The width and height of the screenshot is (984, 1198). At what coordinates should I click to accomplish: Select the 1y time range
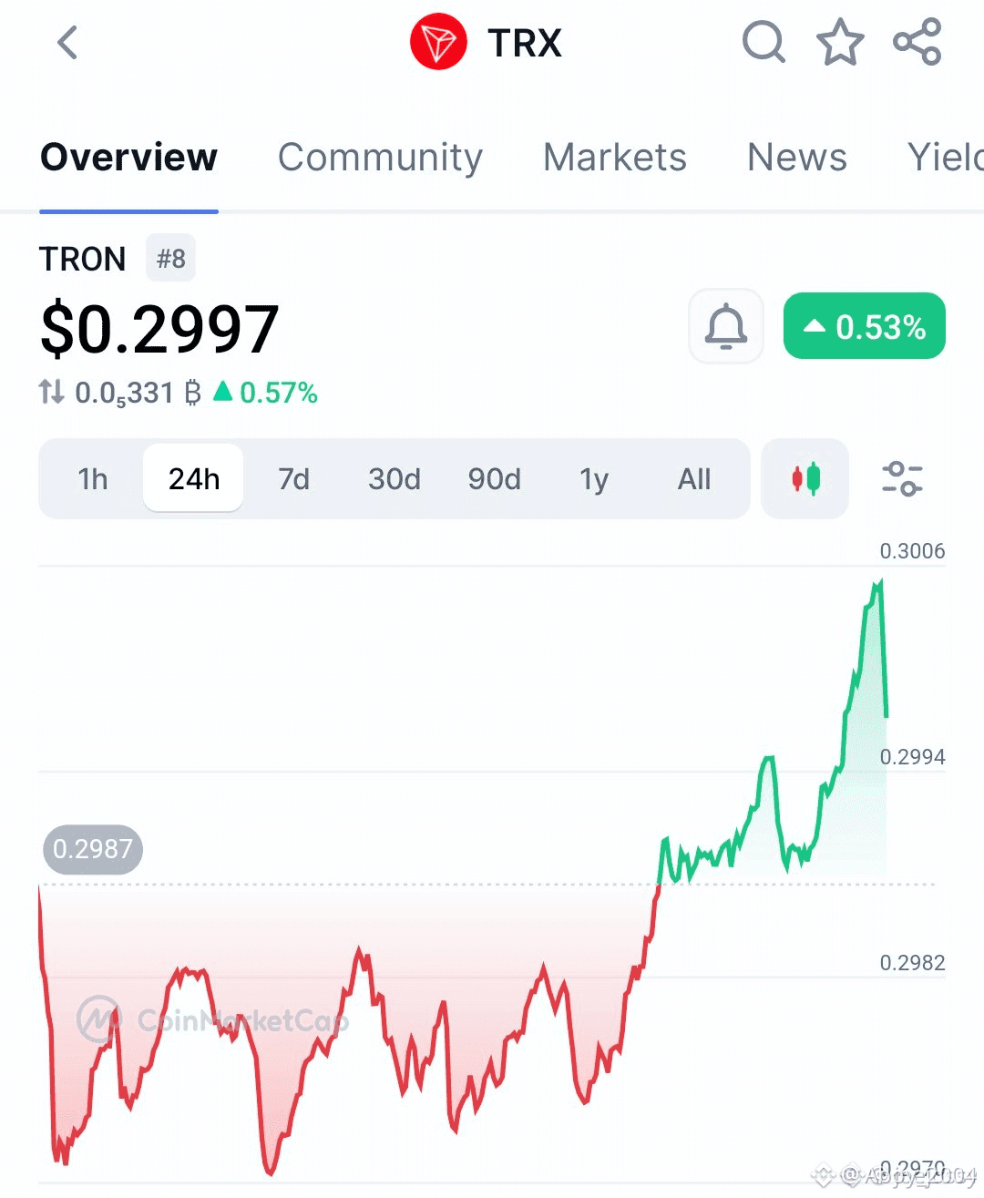tap(594, 478)
